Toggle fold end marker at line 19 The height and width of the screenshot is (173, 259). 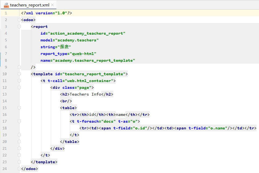click(x=19, y=135)
